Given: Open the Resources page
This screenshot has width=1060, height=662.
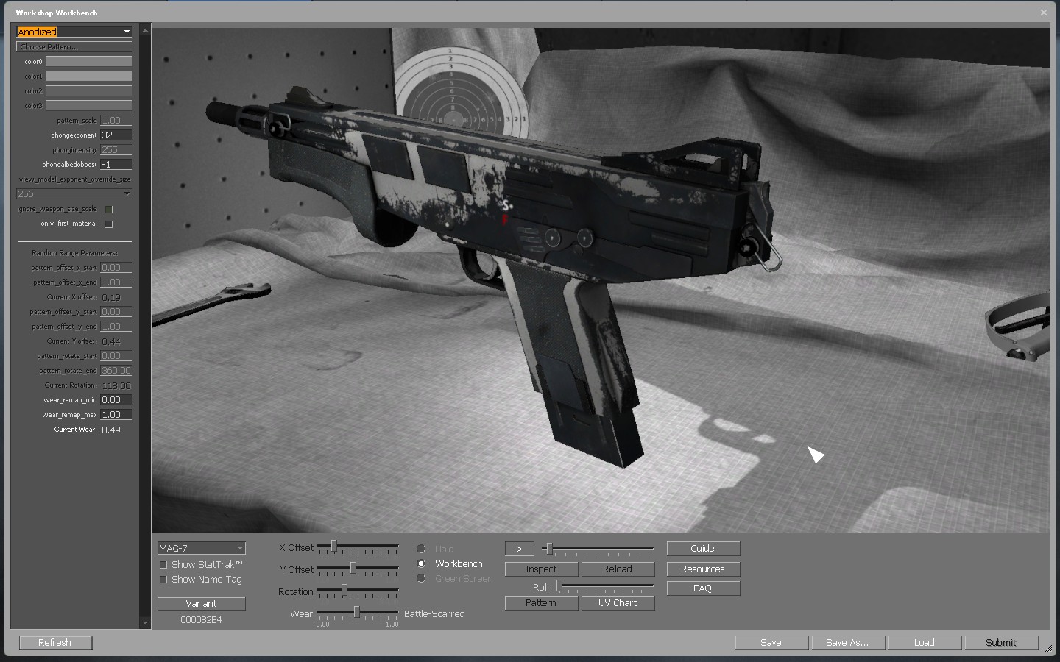Looking at the screenshot, I should pyautogui.click(x=703, y=569).
